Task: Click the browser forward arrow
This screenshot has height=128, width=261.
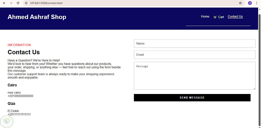Action: 11,3
